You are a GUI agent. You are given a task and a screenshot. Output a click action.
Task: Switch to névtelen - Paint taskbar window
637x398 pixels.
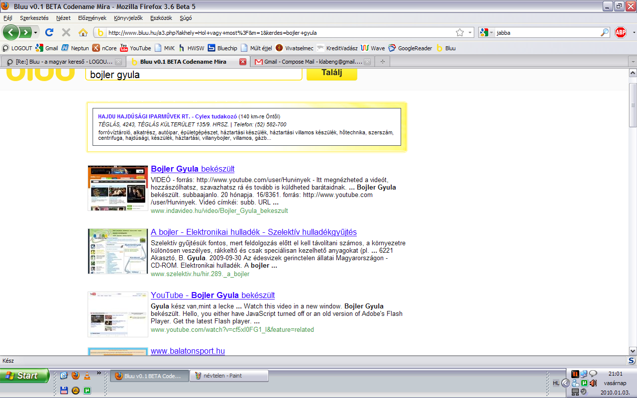tap(229, 376)
